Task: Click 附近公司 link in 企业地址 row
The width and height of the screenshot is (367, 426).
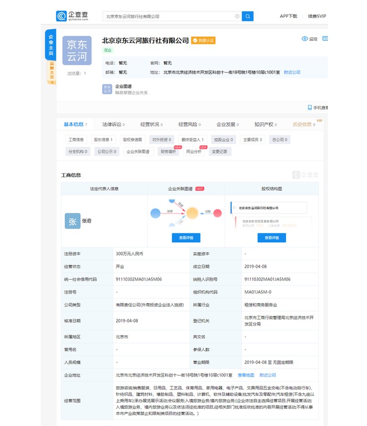Action: [268, 375]
